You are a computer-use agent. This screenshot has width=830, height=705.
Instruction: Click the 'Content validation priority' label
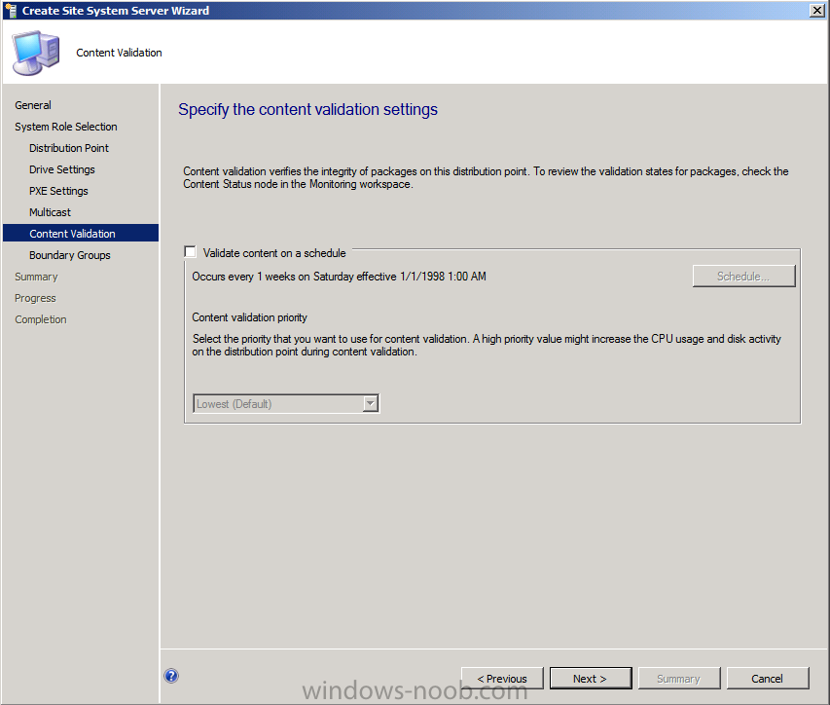(249, 317)
